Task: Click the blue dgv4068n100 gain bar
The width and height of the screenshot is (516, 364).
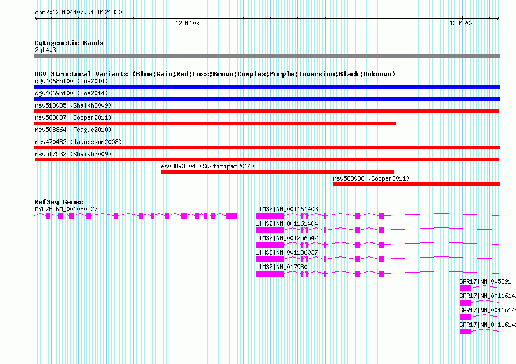Action: (267, 87)
